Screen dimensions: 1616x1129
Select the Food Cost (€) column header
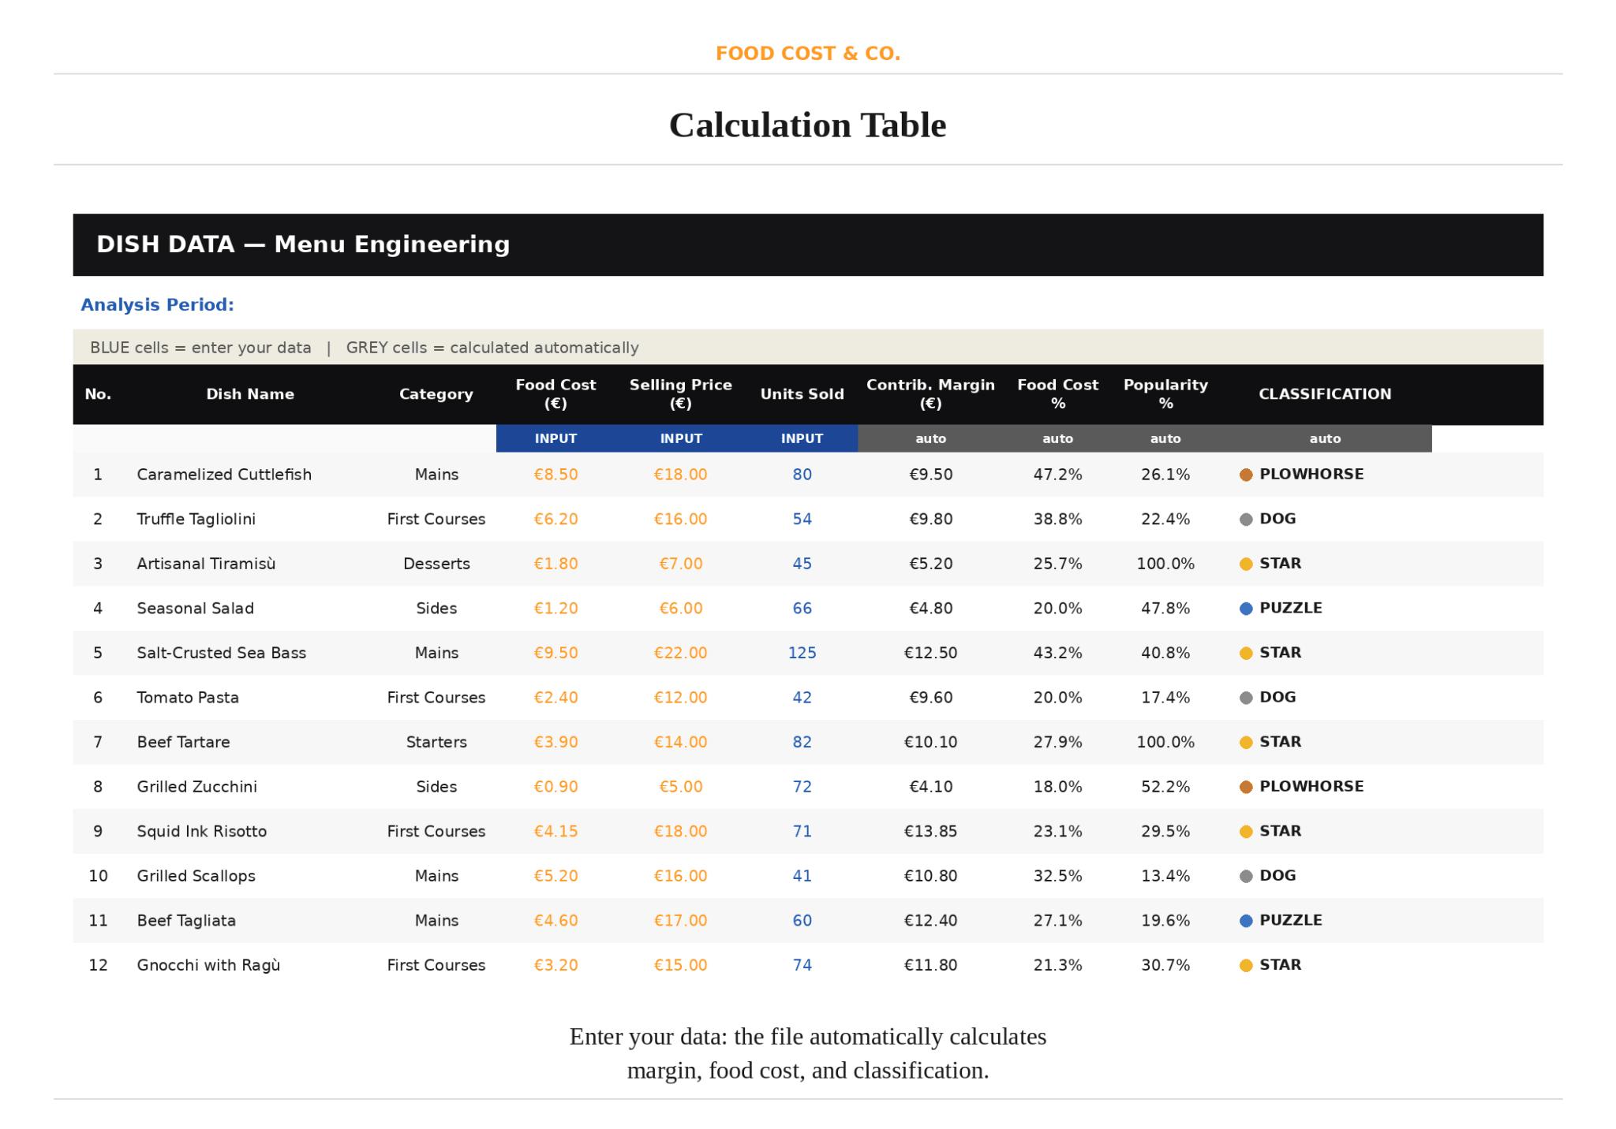coord(555,394)
